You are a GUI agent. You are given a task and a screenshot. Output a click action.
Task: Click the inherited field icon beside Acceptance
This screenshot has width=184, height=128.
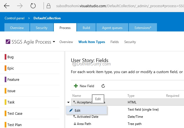[75, 102]
